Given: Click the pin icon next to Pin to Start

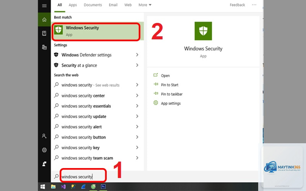Looking at the screenshot, I should pos(156,84).
